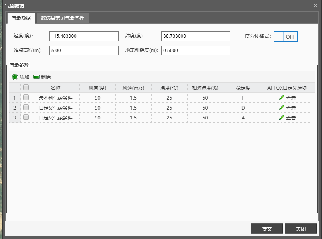This screenshot has width=322, height=239.
Task: Close the 气象数据 dialog with X
Action: [x=316, y=6]
